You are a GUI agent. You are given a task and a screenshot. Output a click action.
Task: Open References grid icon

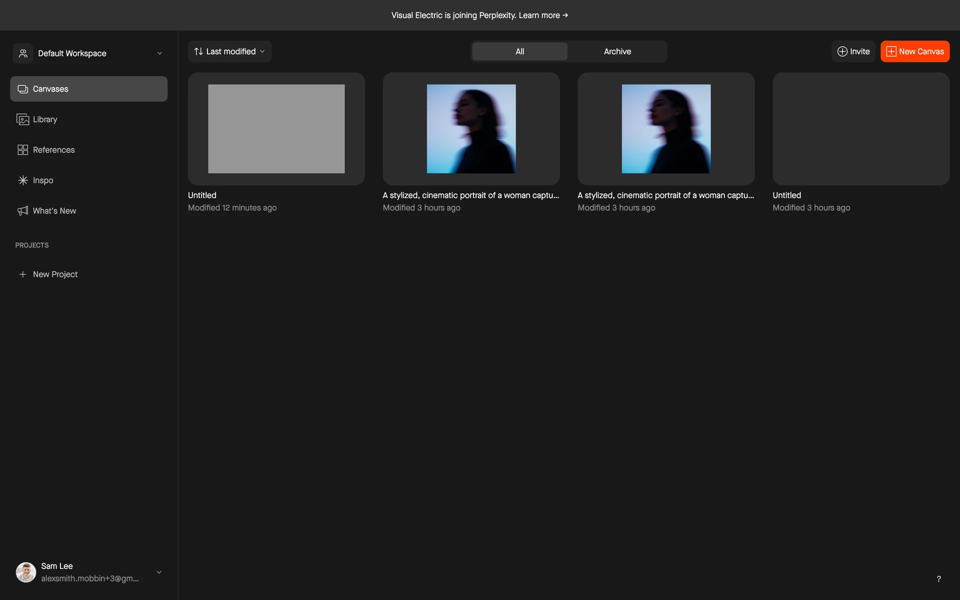22,150
